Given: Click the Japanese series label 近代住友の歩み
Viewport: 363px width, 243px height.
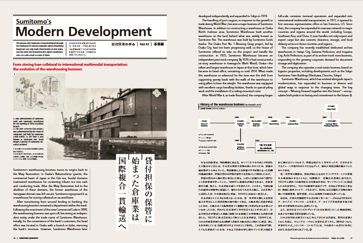Looking at the screenshot, I should 123,44.
